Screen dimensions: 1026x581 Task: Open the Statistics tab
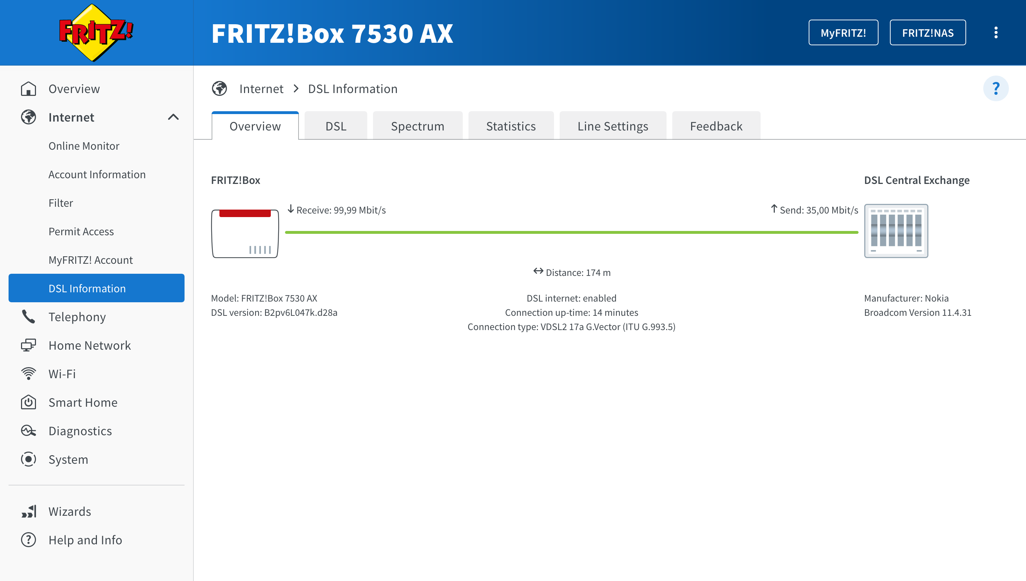tap(511, 126)
